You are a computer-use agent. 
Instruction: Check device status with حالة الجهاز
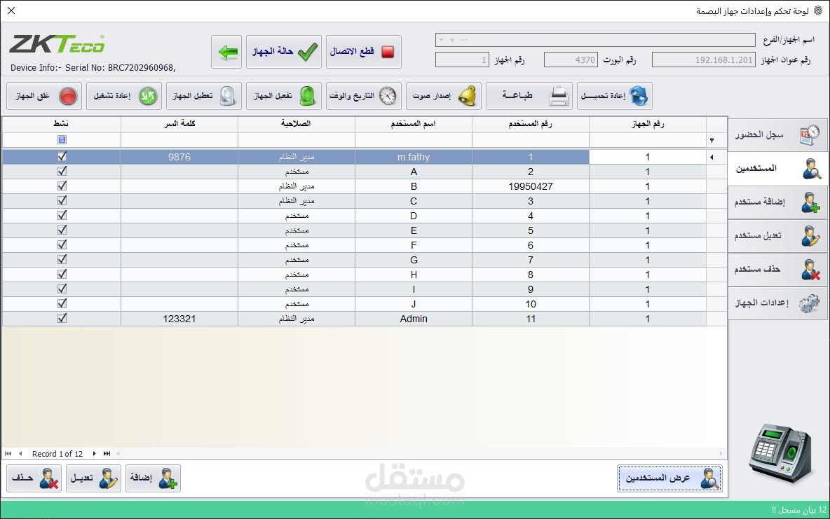(284, 52)
